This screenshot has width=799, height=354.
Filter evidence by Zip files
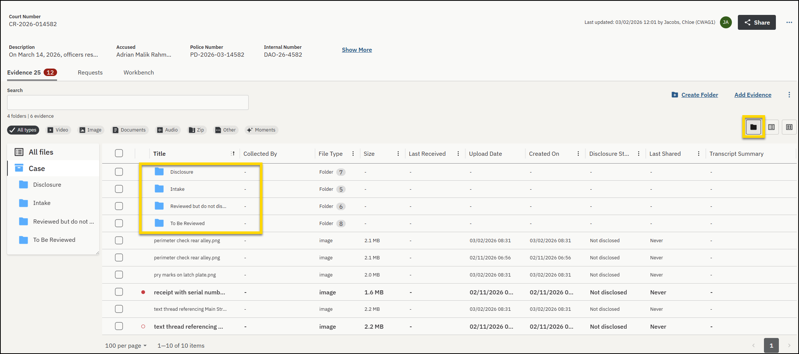click(196, 130)
